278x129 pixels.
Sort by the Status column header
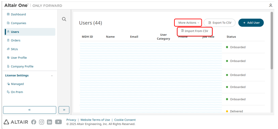point(231,37)
